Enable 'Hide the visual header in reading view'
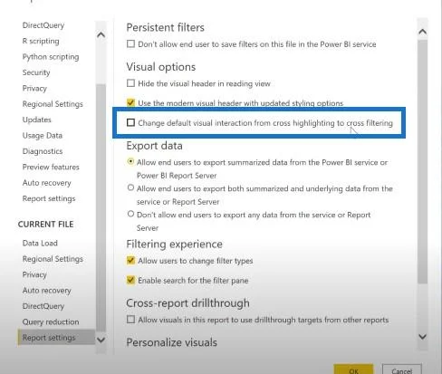This screenshot has width=442, height=374. click(130, 83)
